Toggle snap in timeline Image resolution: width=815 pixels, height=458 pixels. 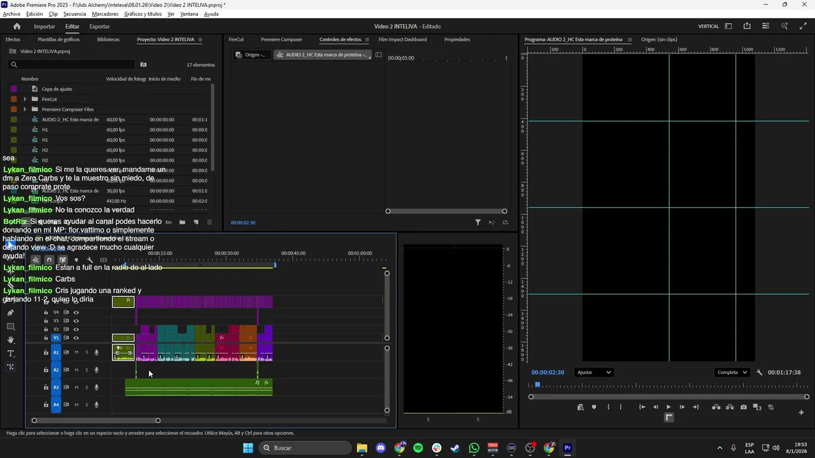coord(49,260)
